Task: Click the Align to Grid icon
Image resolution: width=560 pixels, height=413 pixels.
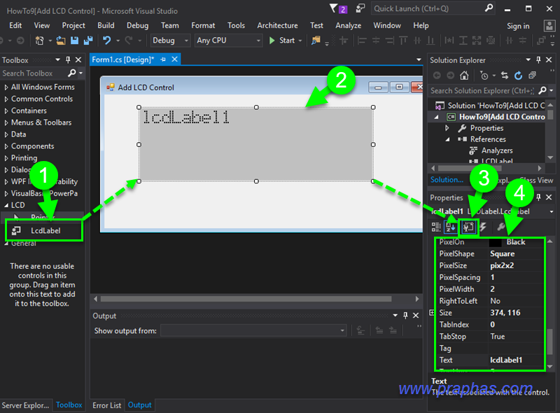Action: [x=344, y=41]
